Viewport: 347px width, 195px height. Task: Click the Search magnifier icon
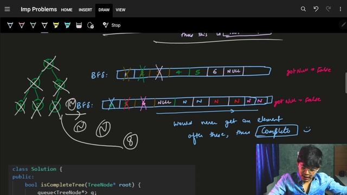click(303, 9)
